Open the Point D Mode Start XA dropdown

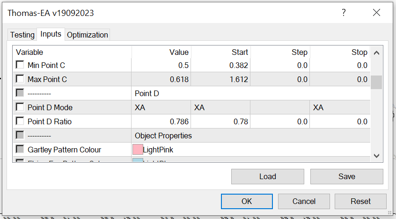[220, 107]
